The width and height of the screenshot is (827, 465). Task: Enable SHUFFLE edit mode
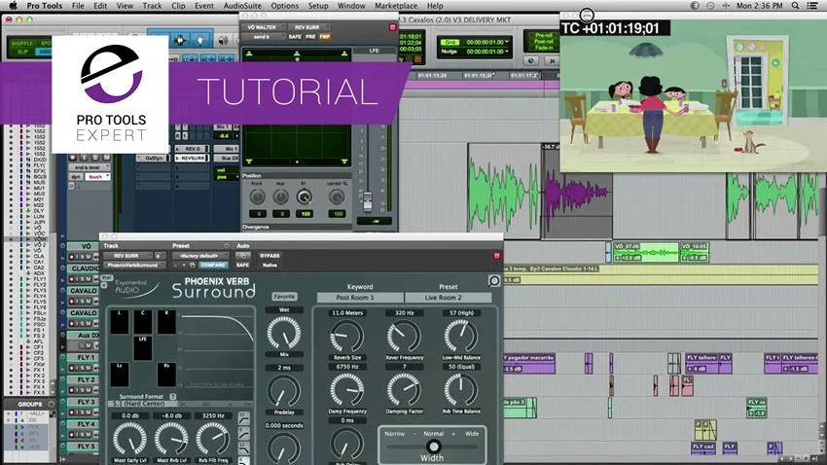tap(22, 43)
